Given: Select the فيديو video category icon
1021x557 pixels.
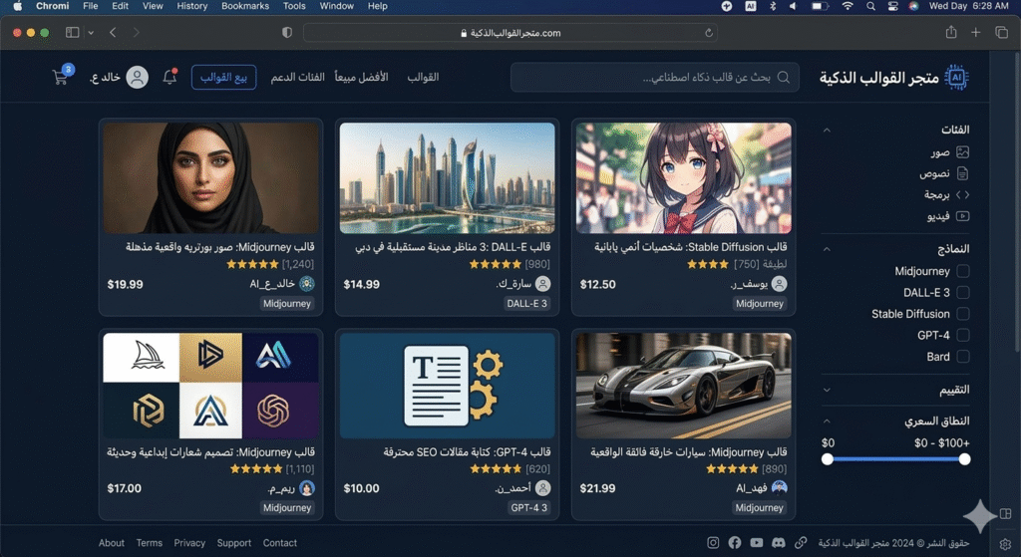Looking at the screenshot, I should (962, 216).
